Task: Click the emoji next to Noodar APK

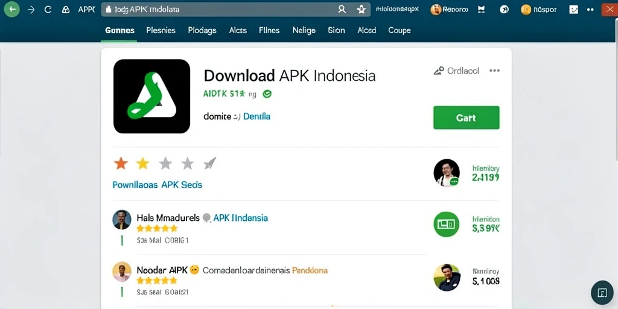Action: [x=194, y=270]
